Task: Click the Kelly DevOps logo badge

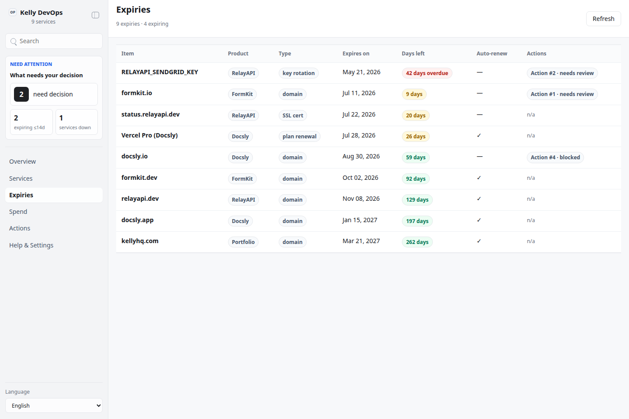Action: coord(13,12)
